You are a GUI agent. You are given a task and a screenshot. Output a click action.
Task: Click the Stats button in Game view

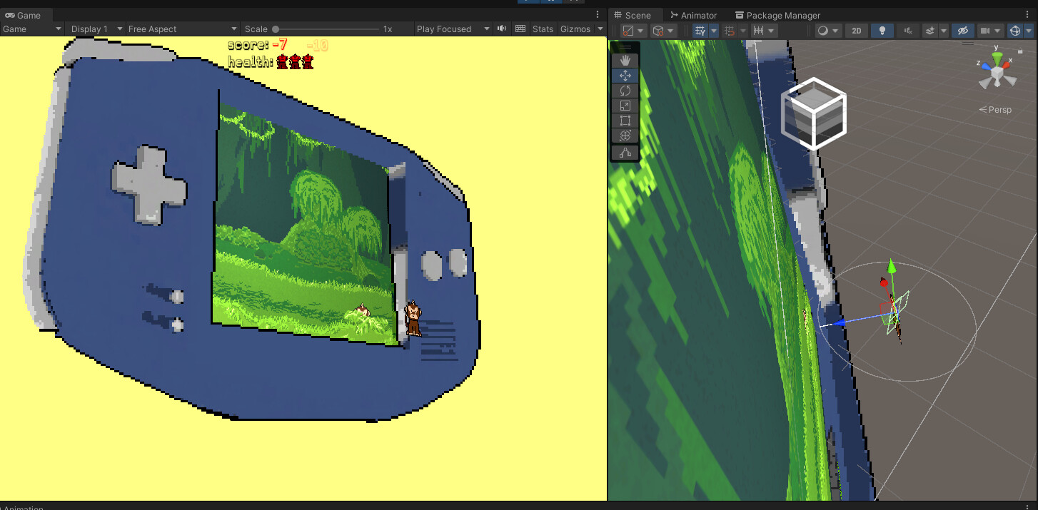coord(543,29)
